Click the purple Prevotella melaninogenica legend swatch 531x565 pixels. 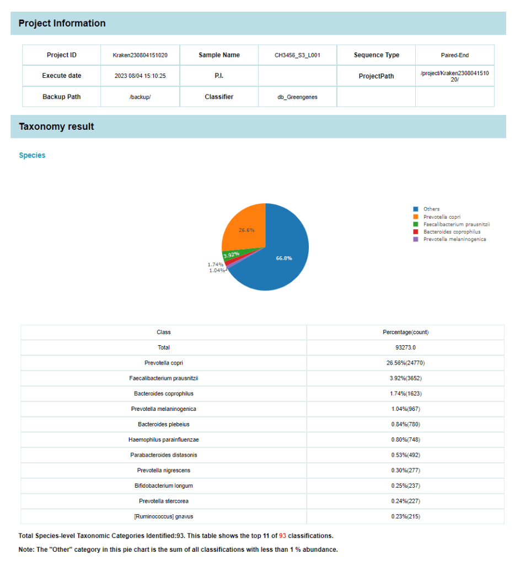point(416,239)
